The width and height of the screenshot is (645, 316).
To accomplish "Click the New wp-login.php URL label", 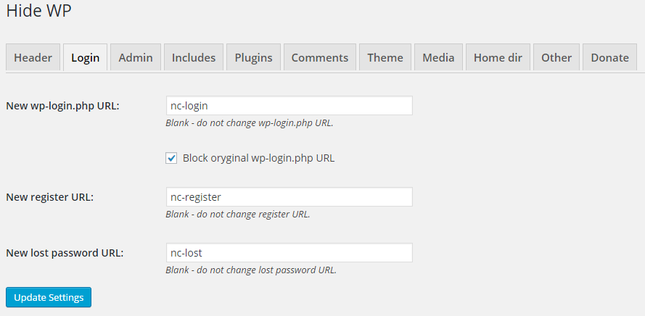I will point(62,106).
